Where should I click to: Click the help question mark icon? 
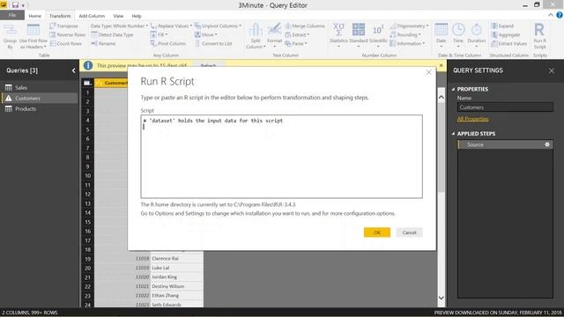click(560, 15)
